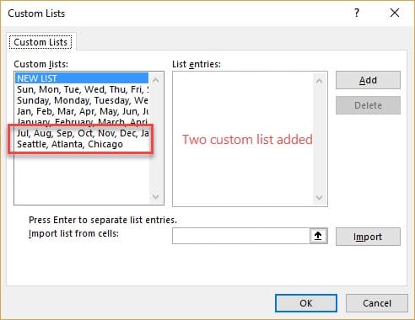Click the range selector arrow icon
This screenshot has width=415, height=320.
tap(318, 236)
